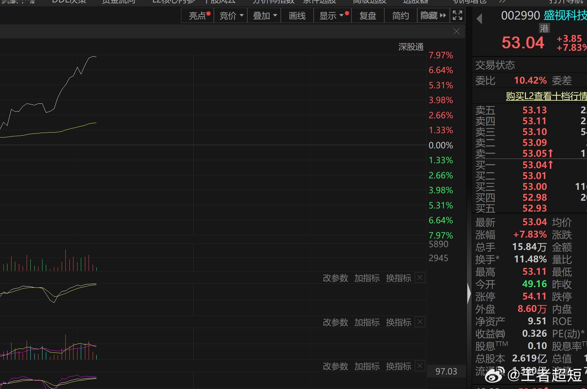The height and width of the screenshot is (389, 587).
Task: Click the 港 badge under the stock name
Action: click(544, 28)
